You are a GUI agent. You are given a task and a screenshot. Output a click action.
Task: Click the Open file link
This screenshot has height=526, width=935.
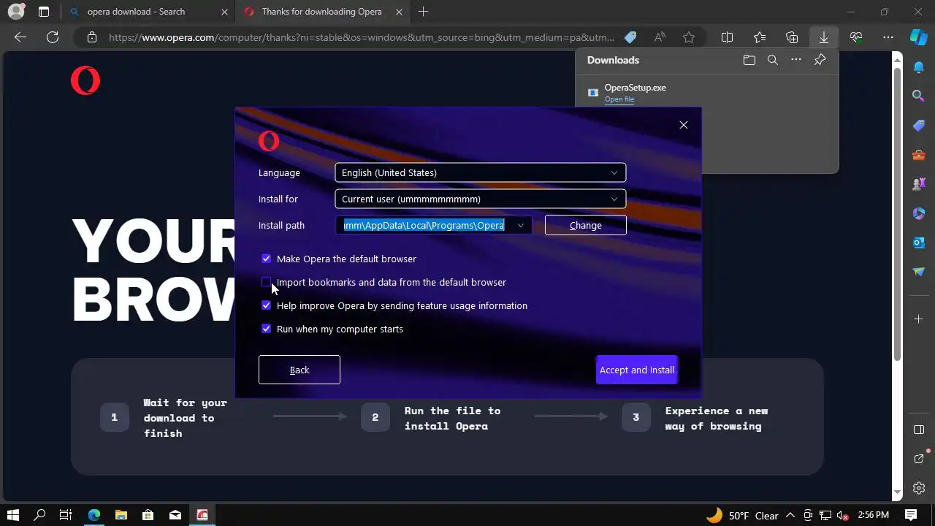pyautogui.click(x=619, y=99)
